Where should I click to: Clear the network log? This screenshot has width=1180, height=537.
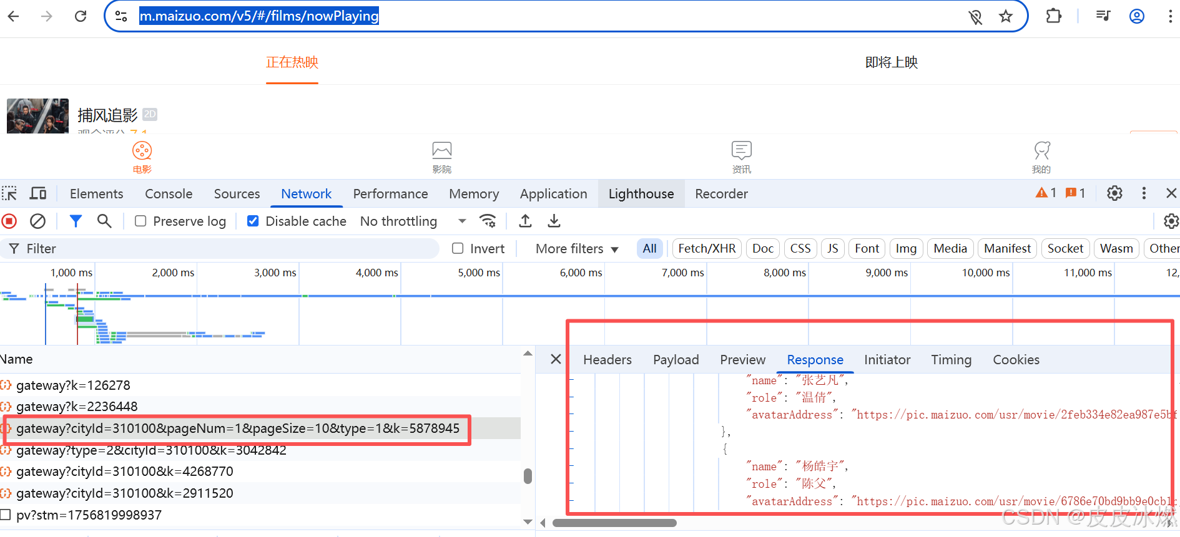point(38,221)
